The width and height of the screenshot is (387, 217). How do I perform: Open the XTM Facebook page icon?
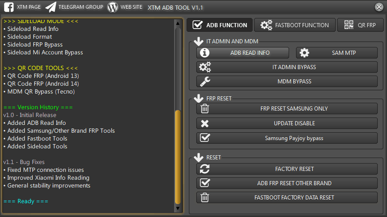(x=9, y=7)
